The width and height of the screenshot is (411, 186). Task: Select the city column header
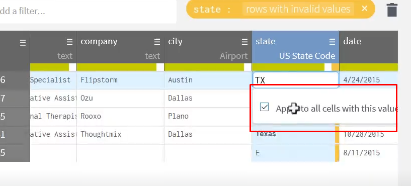pos(208,47)
